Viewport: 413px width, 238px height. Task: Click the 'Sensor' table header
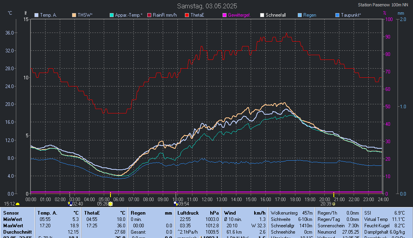click(11, 213)
